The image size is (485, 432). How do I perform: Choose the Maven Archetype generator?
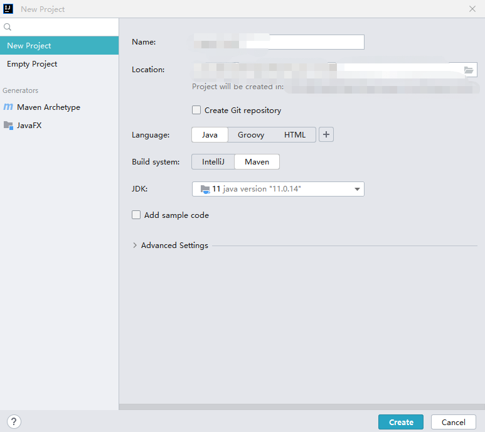tap(59, 107)
